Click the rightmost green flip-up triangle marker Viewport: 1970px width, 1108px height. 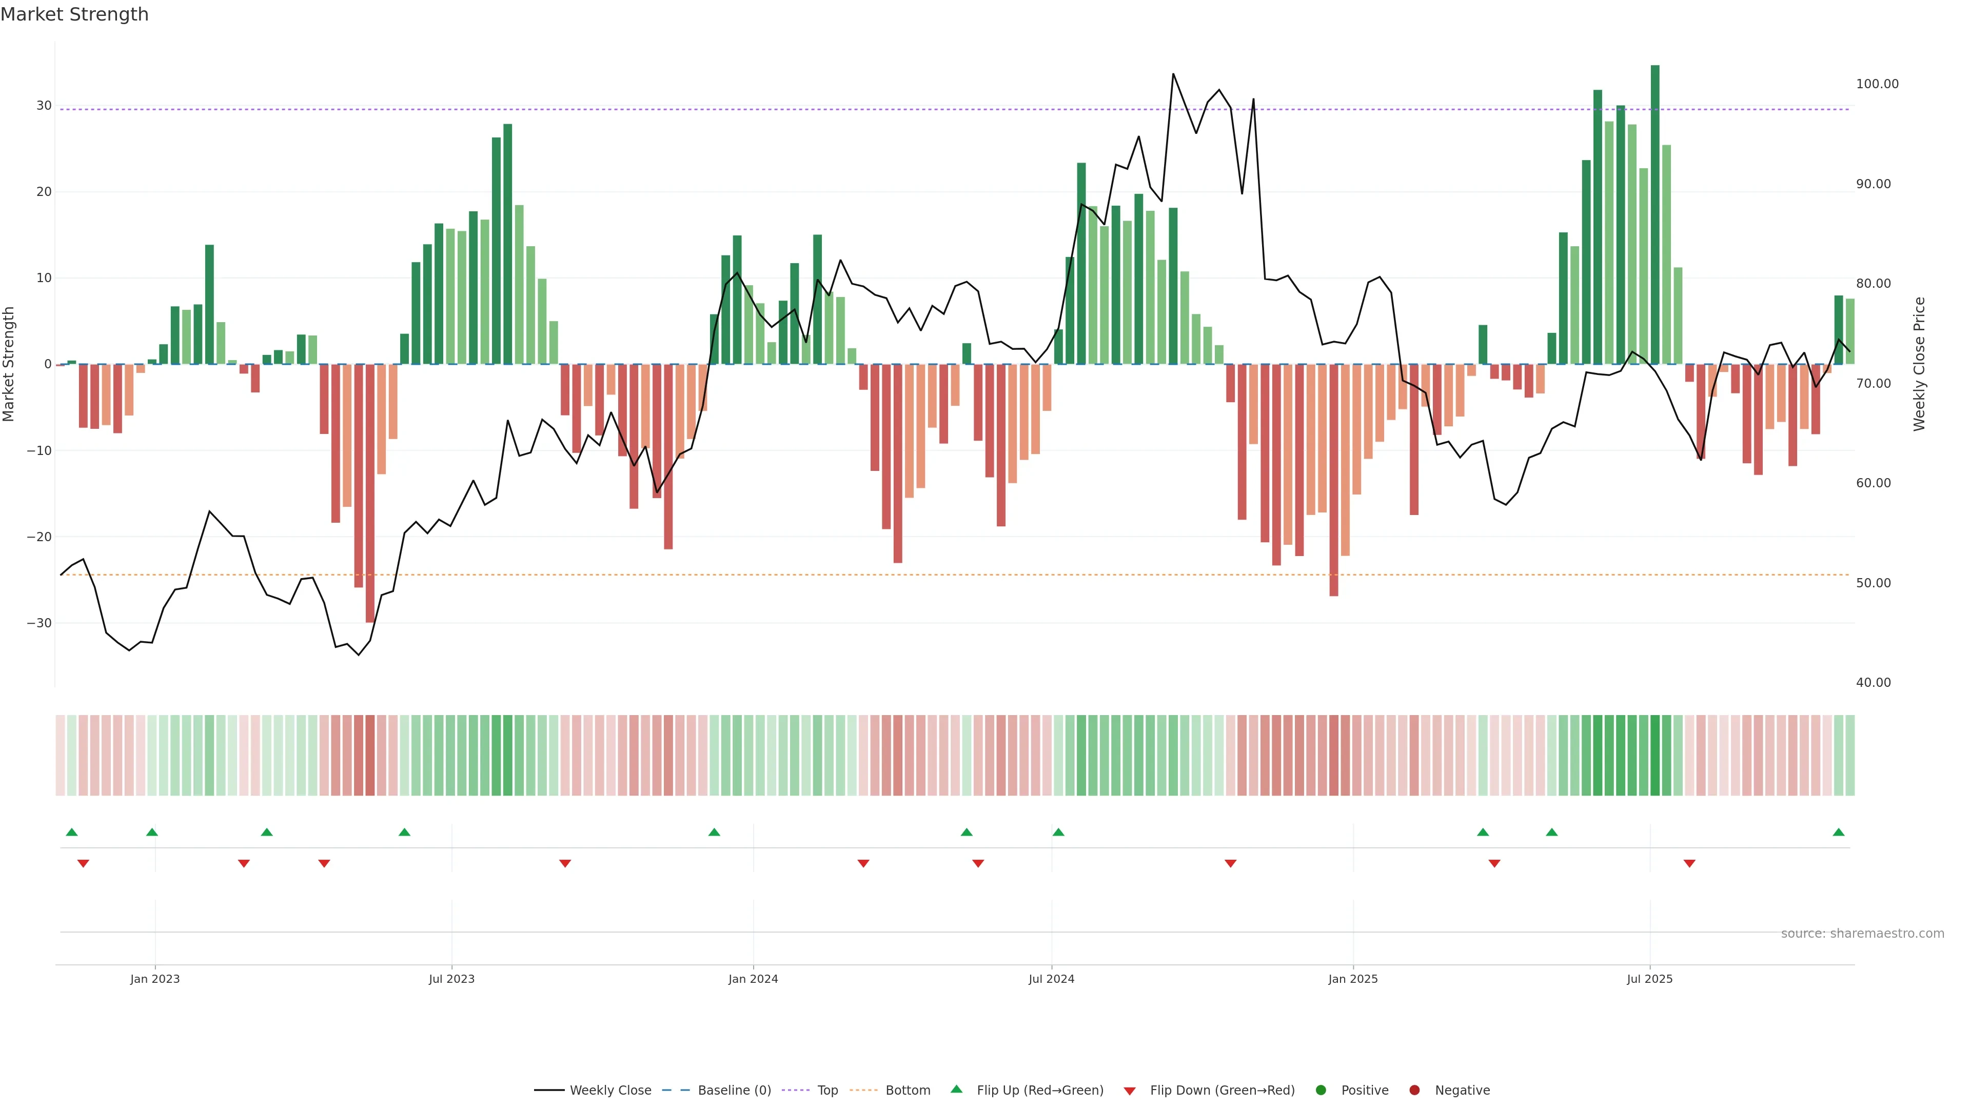click(1839, 832)
